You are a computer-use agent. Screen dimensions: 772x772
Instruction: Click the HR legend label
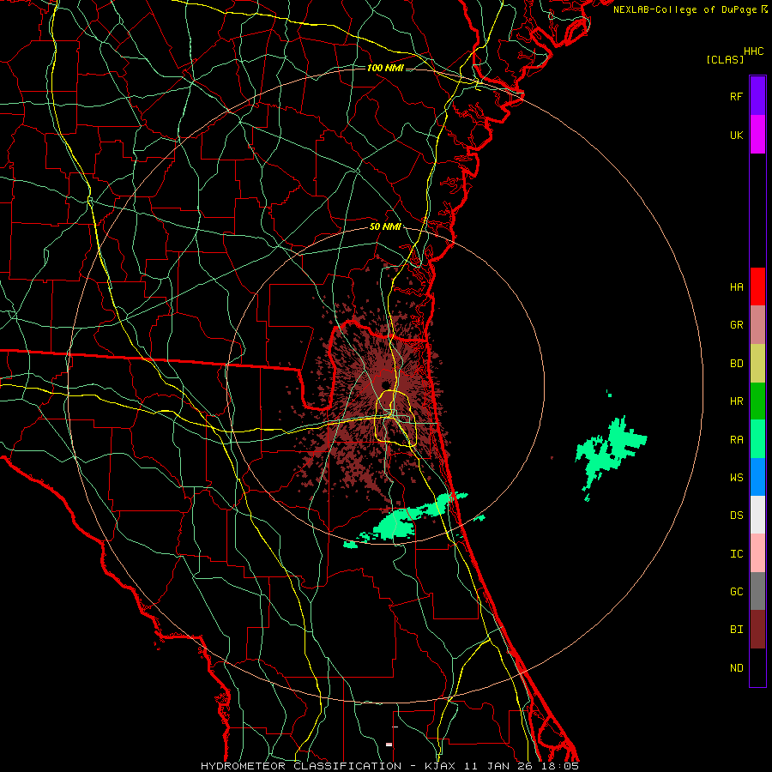(736, 401)
